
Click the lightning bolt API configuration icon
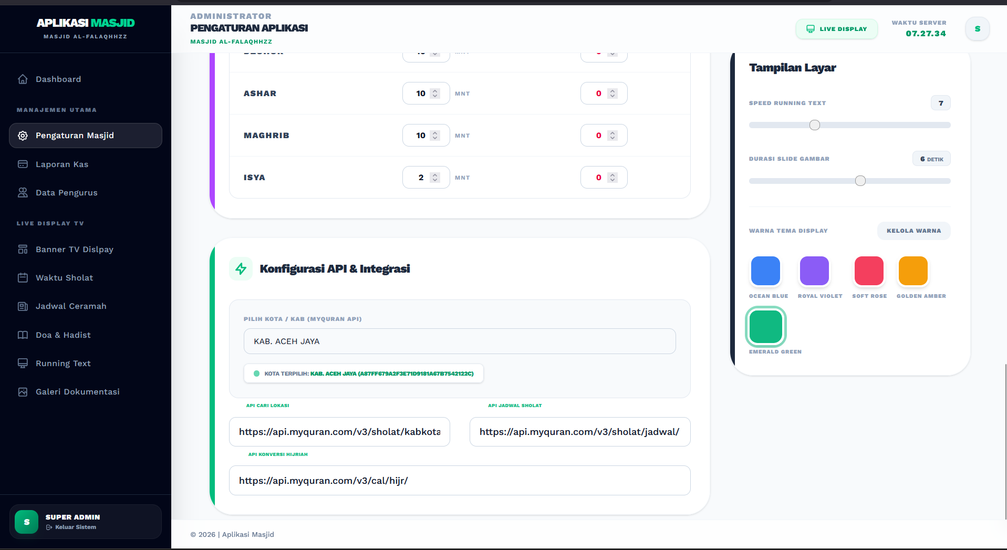pyautogui.click(x=241, y=269)
